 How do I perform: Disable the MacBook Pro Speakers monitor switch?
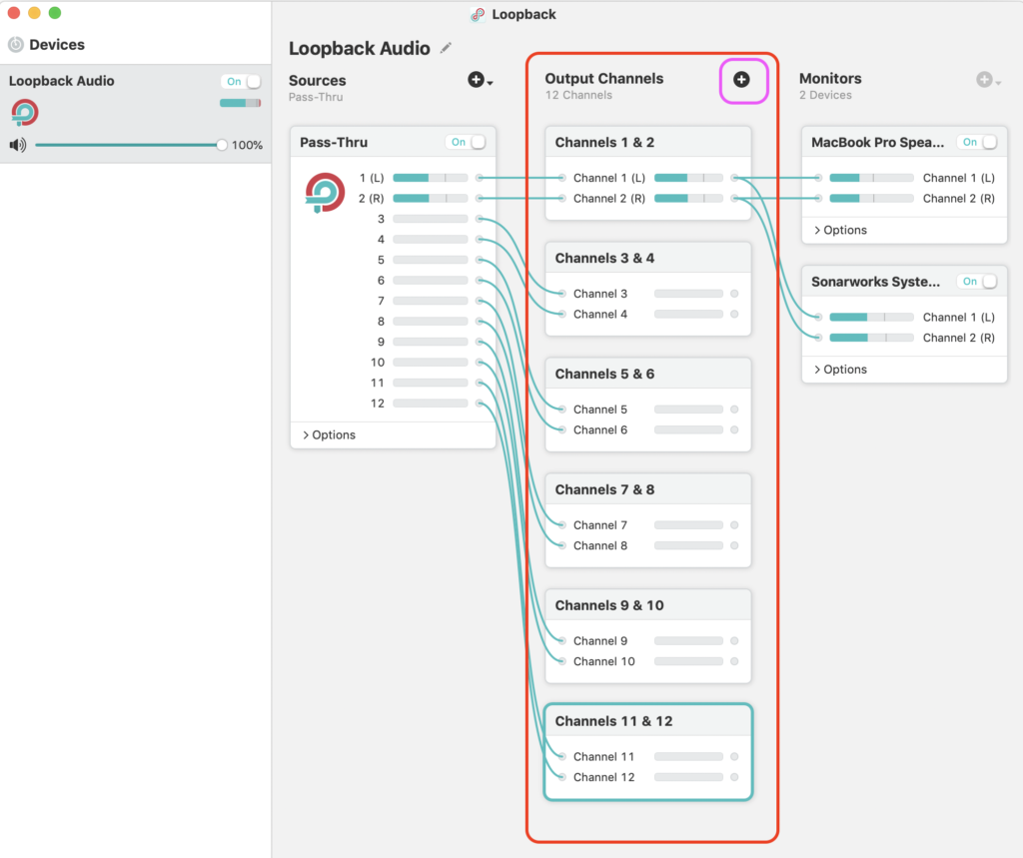point(978,143)
